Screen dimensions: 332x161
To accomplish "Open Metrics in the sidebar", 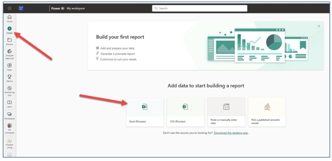I will (9, 78).
